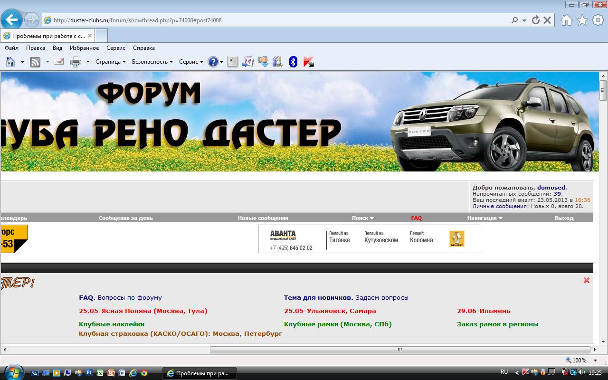The image size is (608, 380).
Task: Refresh the page with reload icon
Action: 536,20
